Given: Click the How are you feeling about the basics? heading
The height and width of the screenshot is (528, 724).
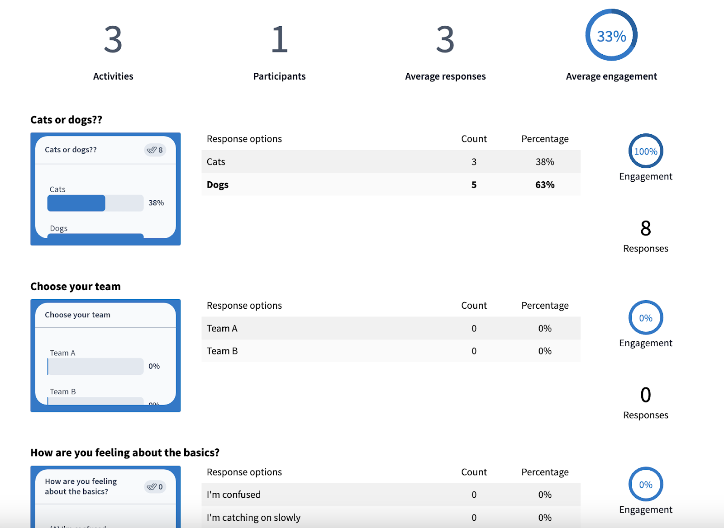Looking at the screenshot, I should [125, 452].
